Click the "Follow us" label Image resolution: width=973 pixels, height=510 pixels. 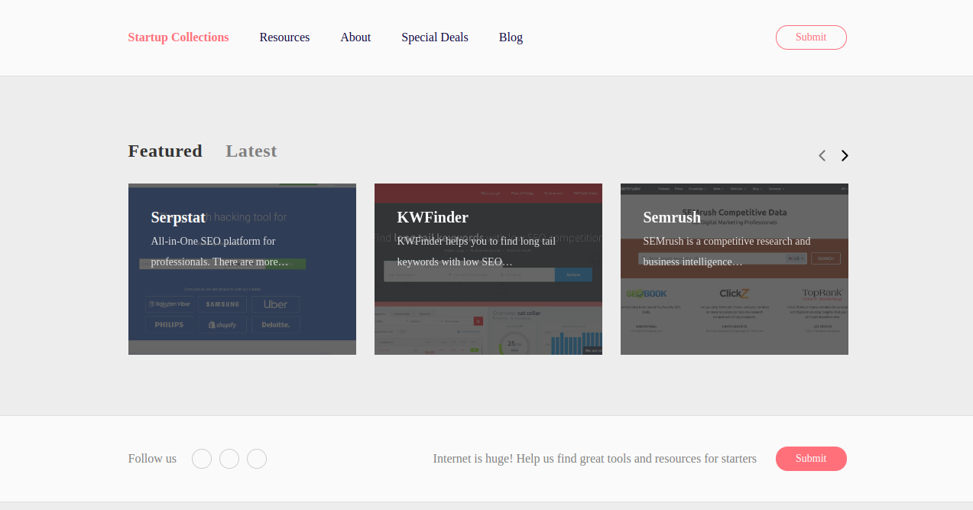[152, 459]
